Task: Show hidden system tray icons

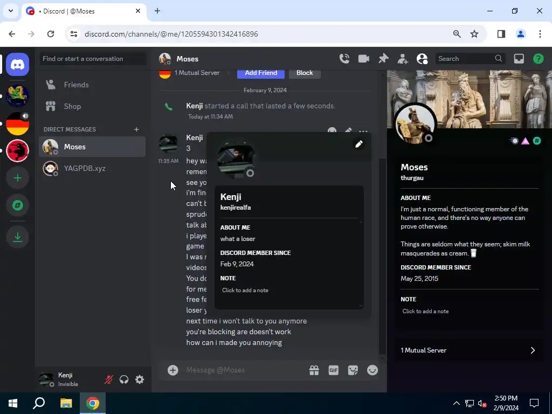Action: click(456, 403)
